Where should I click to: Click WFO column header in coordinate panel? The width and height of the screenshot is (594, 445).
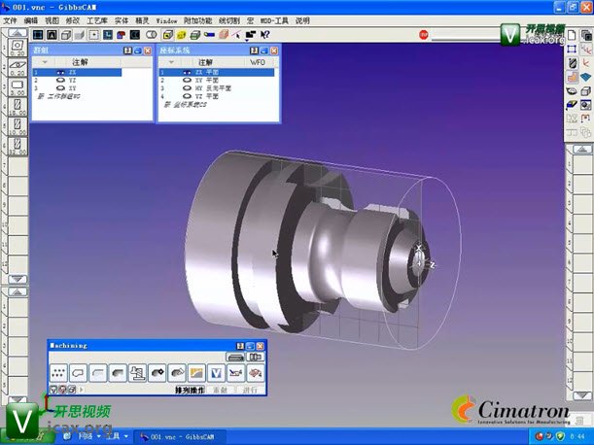pos(258,62)
